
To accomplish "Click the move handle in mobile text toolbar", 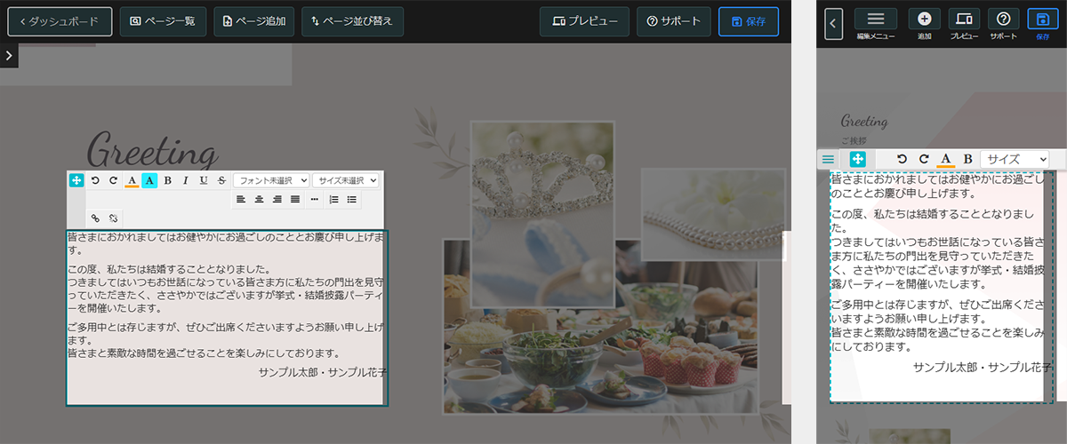I will pyautogui.click(x=858, y=159).
